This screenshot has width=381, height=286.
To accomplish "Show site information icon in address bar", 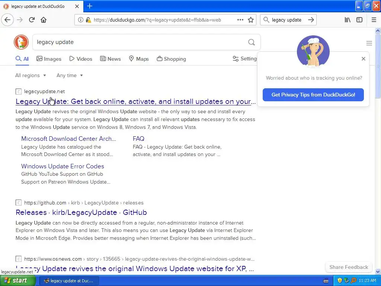I will click(x=80, y=20).
